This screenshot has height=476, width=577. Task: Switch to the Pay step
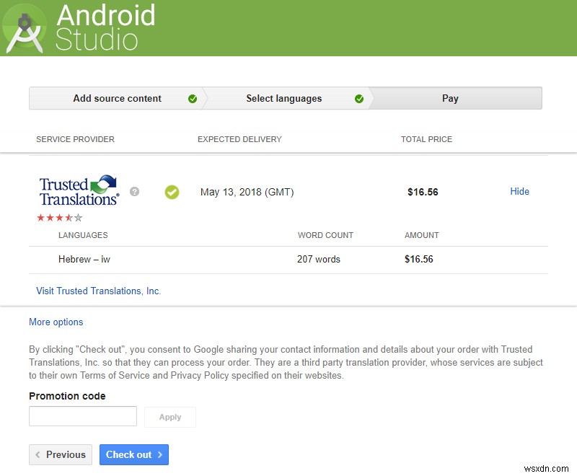(x=451, y=98)
